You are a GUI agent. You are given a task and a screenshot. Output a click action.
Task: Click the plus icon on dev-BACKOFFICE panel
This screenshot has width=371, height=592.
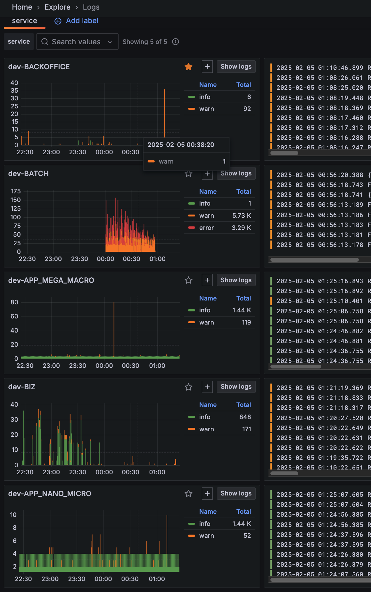coord(207,67)
